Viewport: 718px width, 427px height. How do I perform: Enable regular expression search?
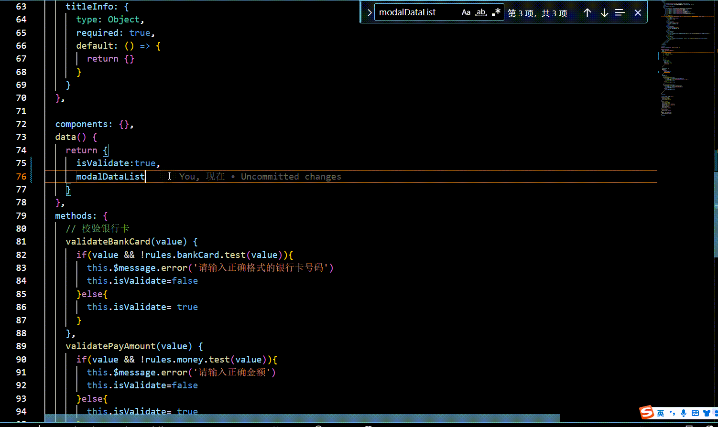[496, 12]
